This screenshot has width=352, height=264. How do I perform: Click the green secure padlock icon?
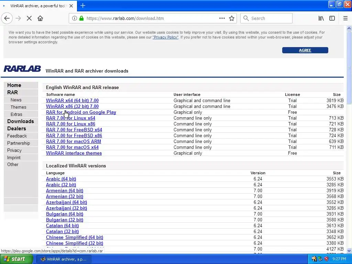coord(81,18)
